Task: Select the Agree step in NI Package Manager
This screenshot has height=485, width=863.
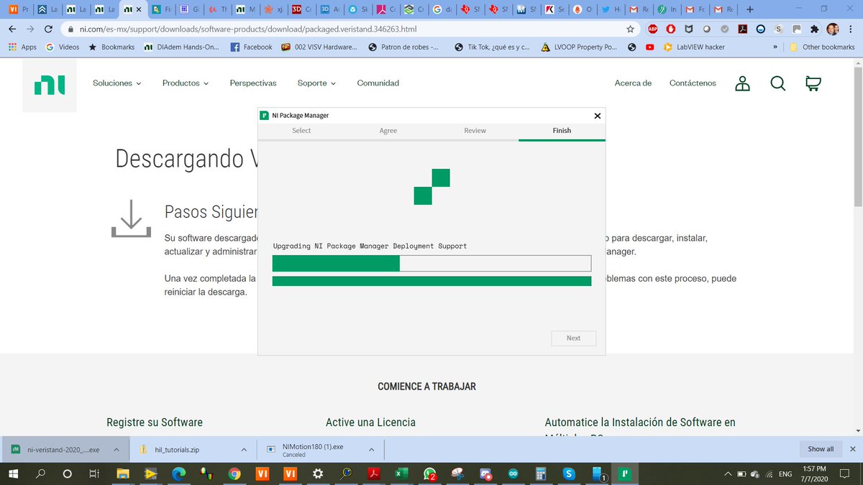Action: [x=388, y=131]
